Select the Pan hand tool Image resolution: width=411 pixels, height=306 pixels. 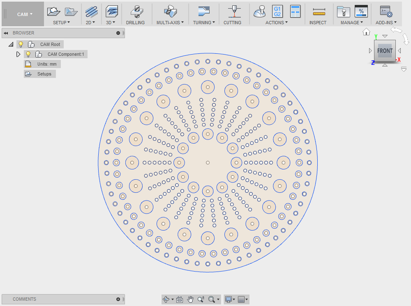tap(190, 299)
